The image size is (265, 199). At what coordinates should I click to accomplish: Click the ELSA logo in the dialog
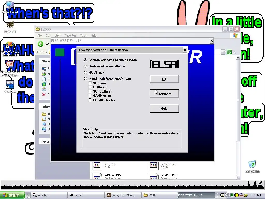[164, 64]
